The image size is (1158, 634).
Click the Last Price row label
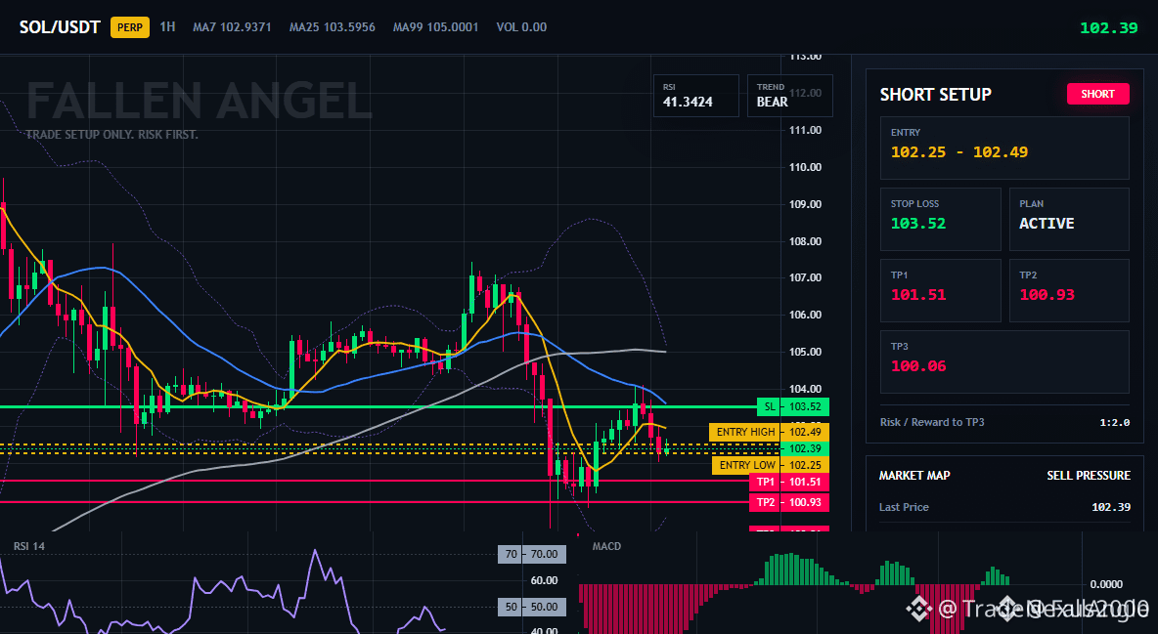tap(904, 507)
